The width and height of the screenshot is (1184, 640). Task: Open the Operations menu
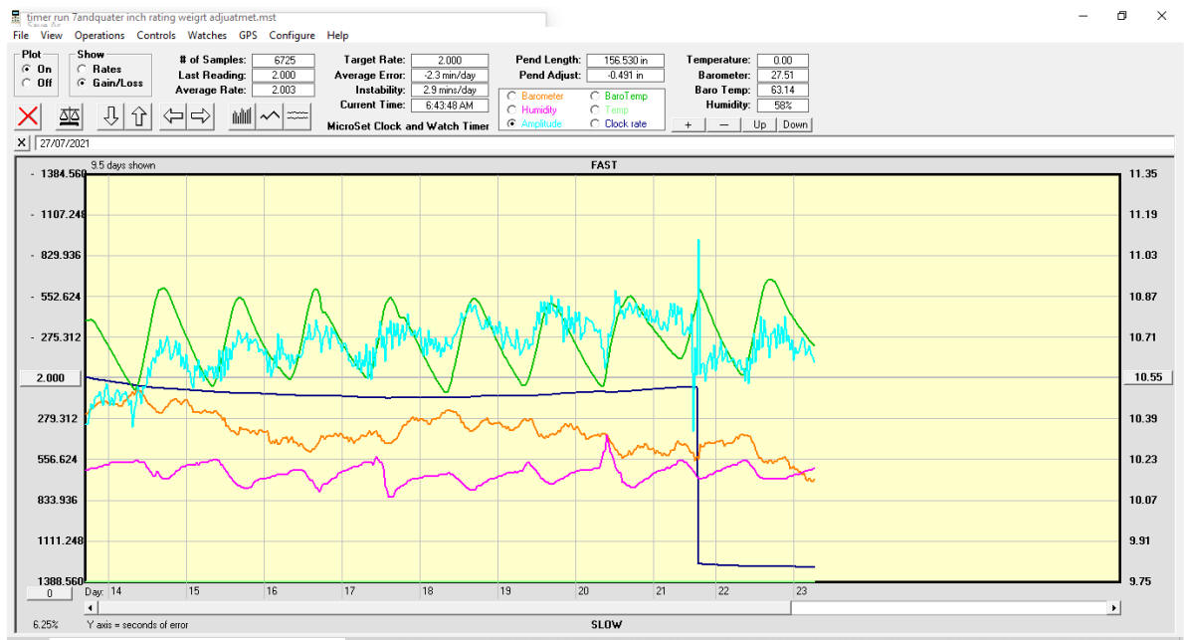click(99, 35)
